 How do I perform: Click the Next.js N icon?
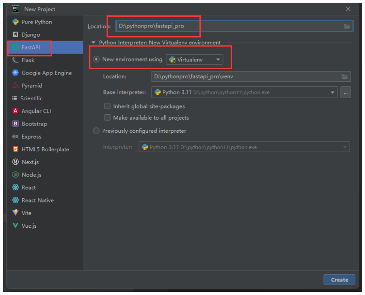[15, 162]
